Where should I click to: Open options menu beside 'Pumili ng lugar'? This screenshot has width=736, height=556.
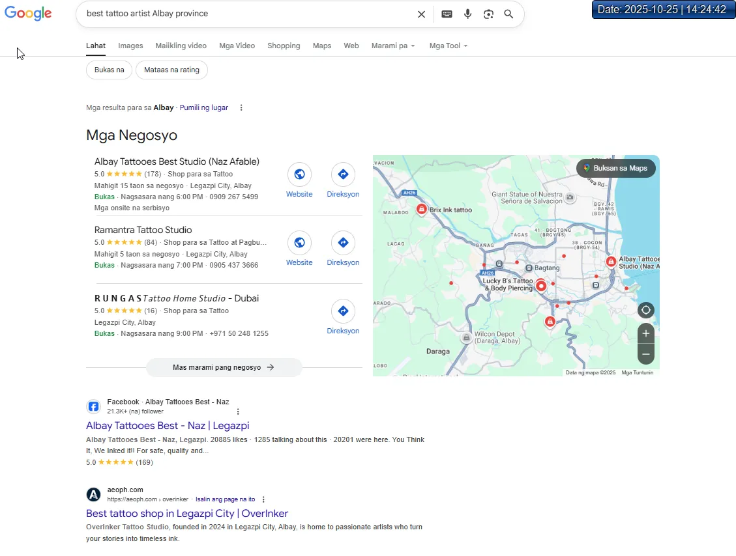coord(241,108)
